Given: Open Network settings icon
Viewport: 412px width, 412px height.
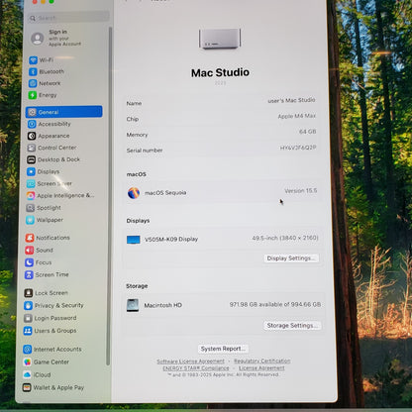Looking at the screenshot, I should 33,83.
